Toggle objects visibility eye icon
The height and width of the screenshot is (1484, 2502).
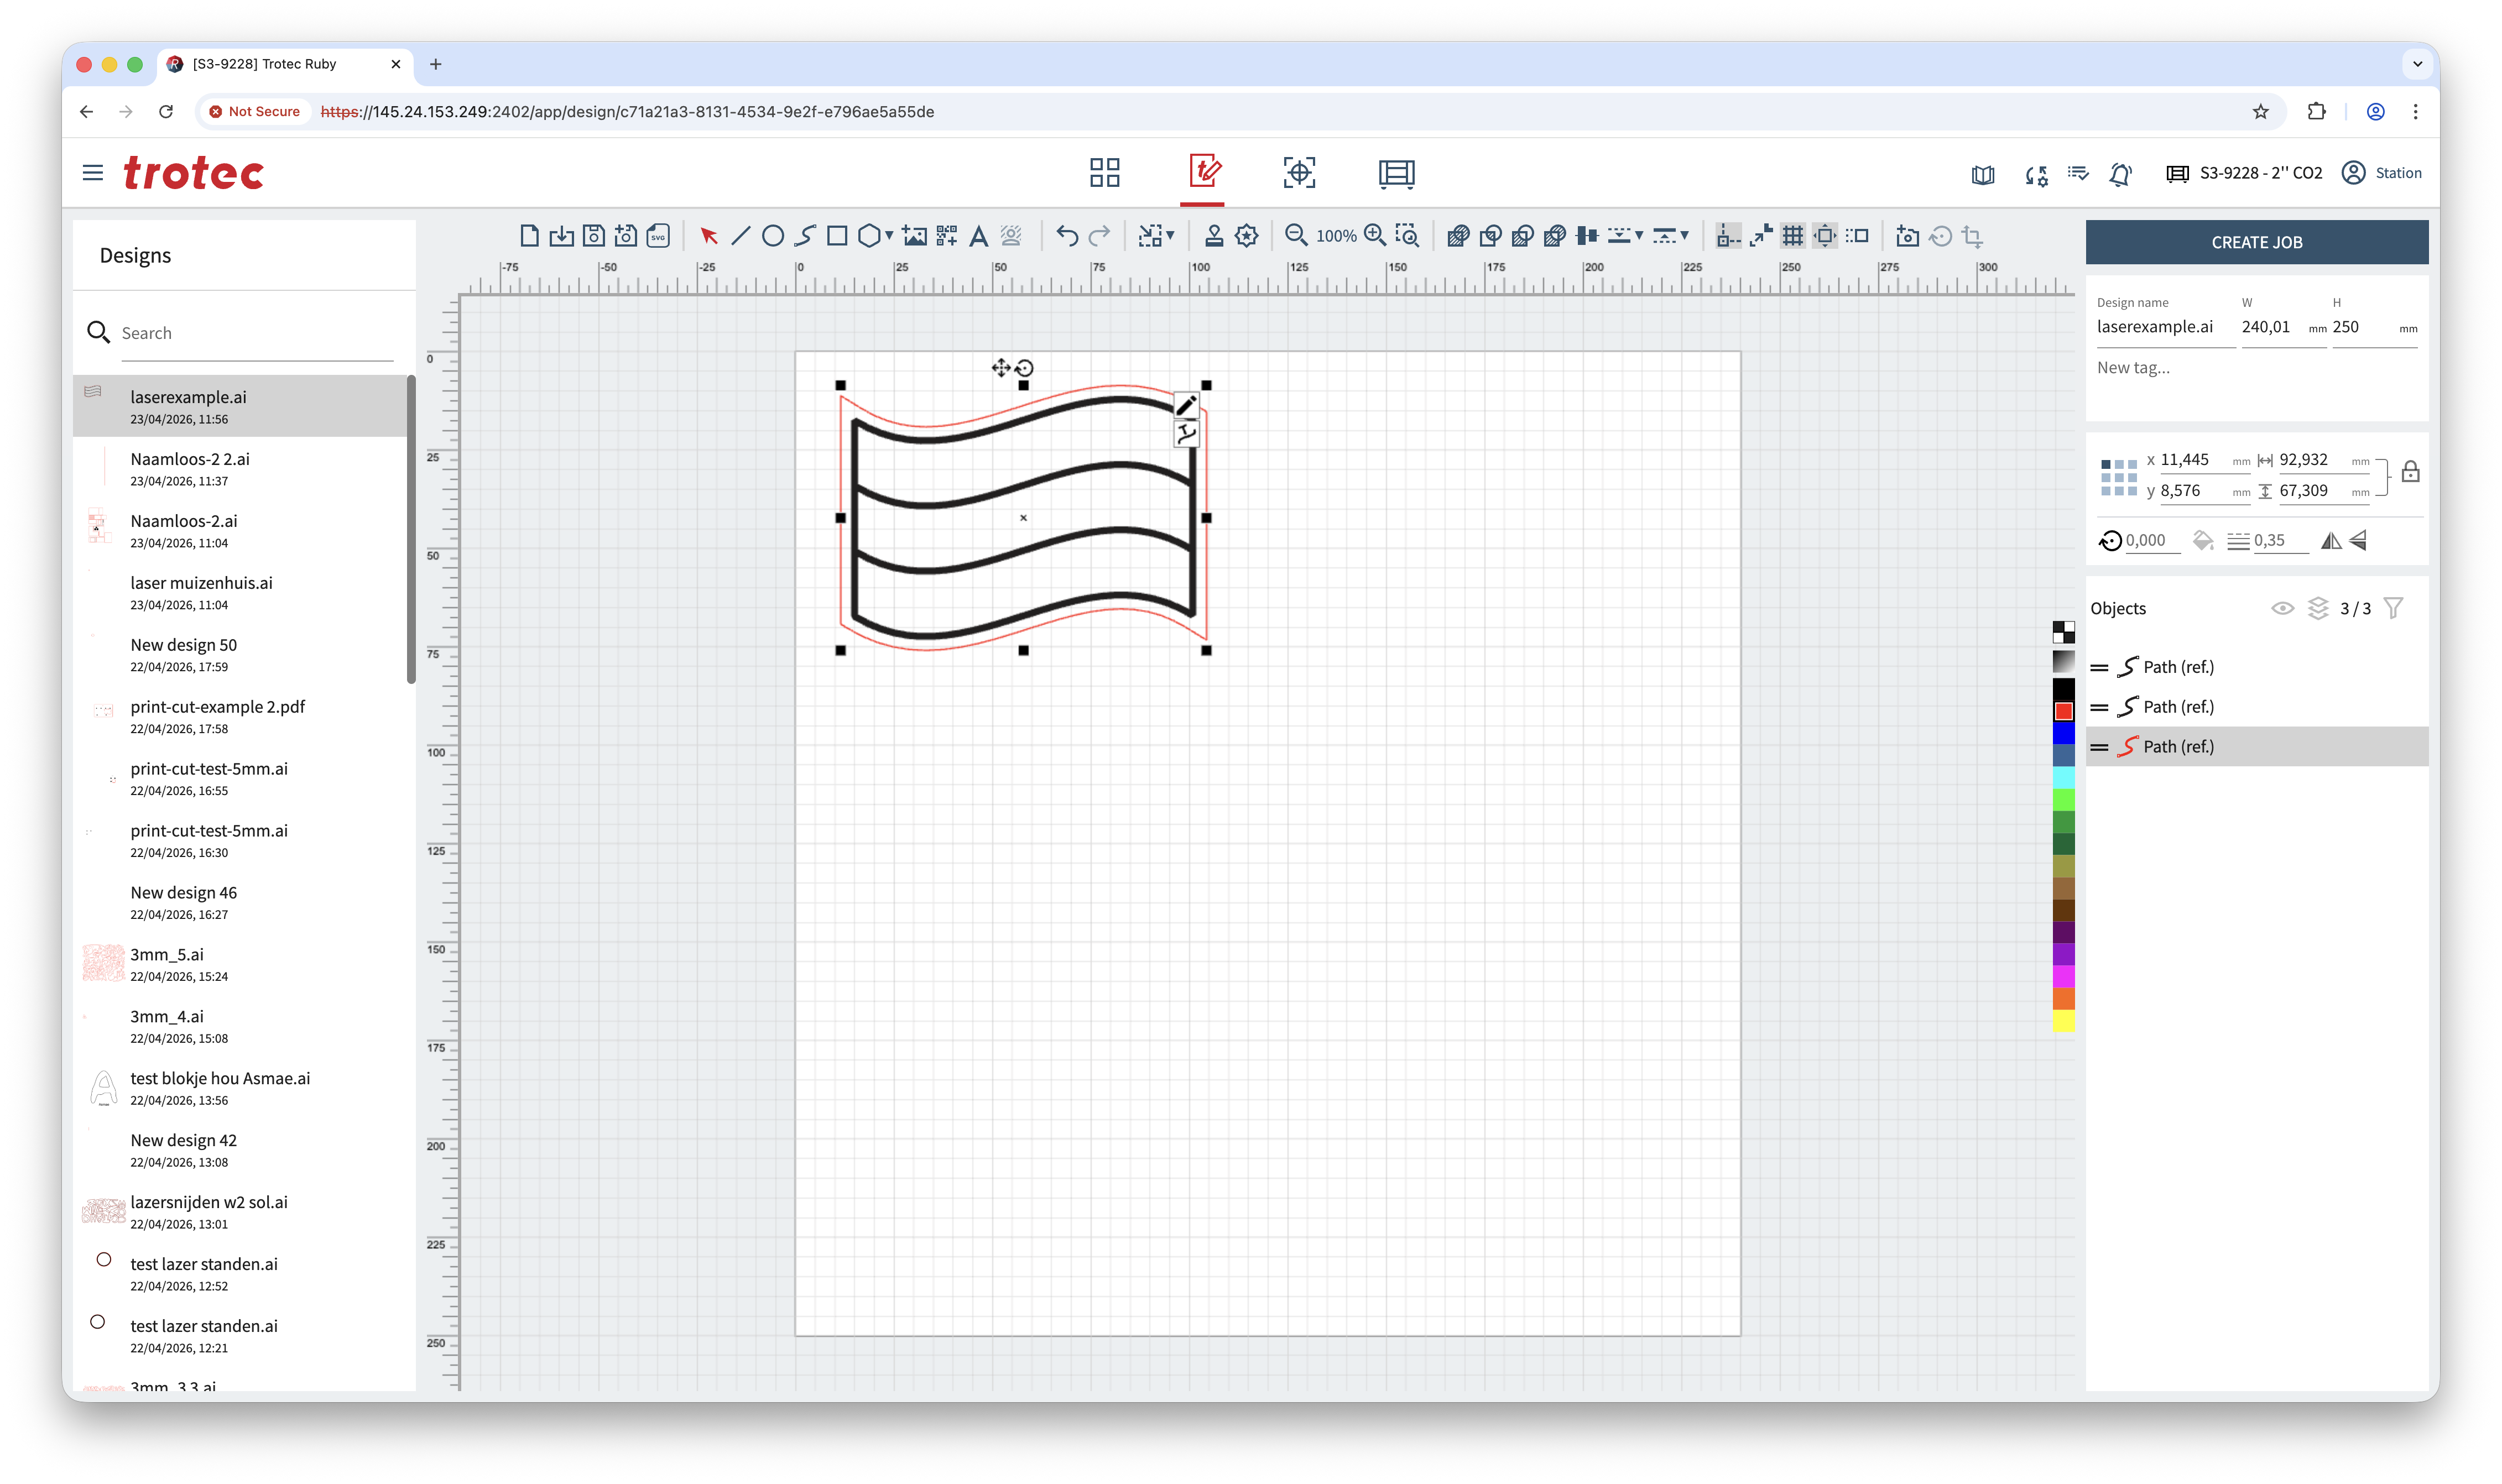coord(2282,608)
